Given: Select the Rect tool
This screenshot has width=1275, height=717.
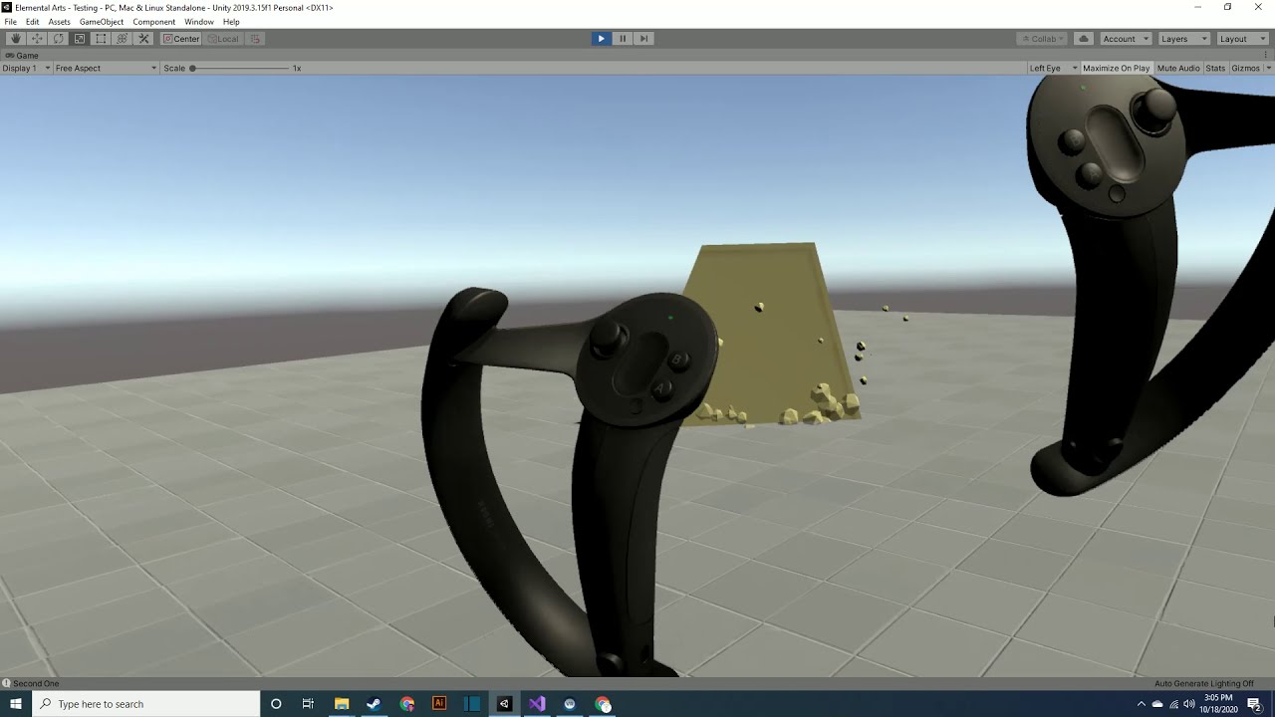Looking at the screenshot, I should pyautogui.click(x=101, y=39).
